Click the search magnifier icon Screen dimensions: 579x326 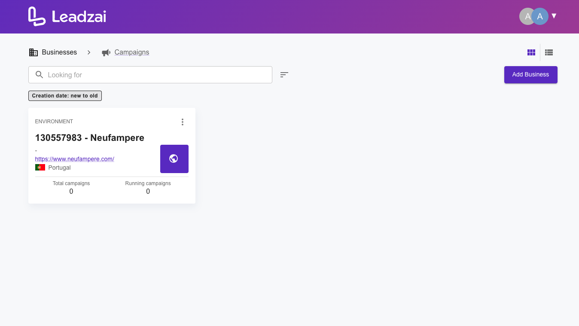coord(39,75)
